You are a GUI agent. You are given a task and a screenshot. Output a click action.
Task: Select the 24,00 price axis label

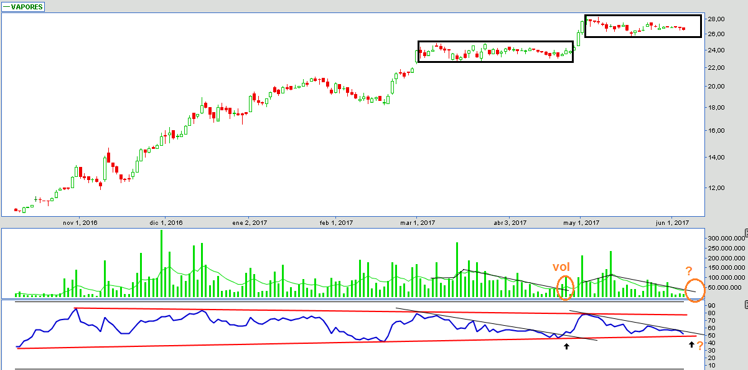click(x=718, y=50)
